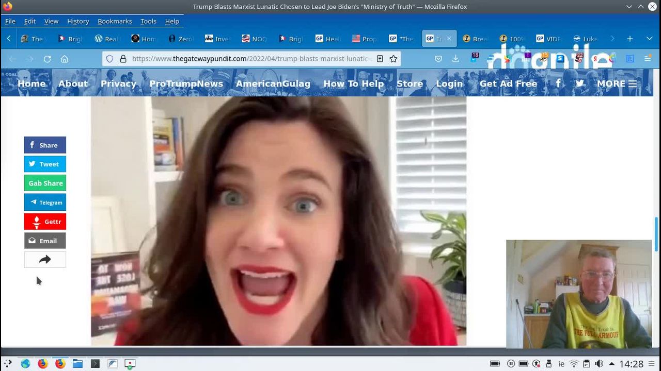The image size is (661, 371).
Task: Open the ProTrumpNews link
Action: (x=186, y=83)
